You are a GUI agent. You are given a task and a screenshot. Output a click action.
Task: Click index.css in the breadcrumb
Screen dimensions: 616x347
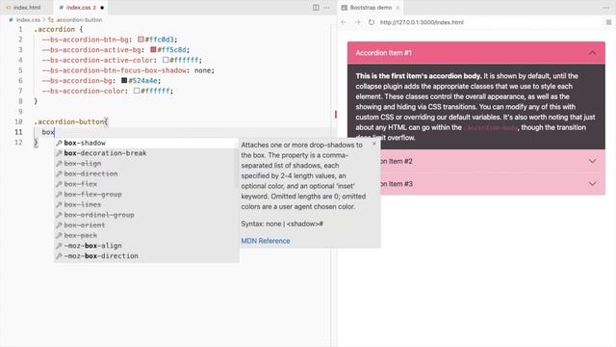click(28, 19)
